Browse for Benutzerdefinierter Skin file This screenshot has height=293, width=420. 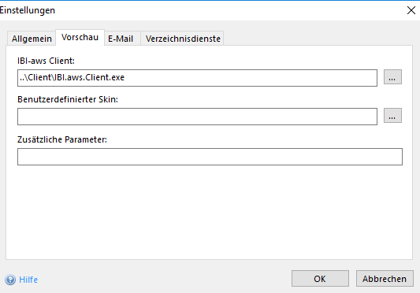(x=392, y=116)
